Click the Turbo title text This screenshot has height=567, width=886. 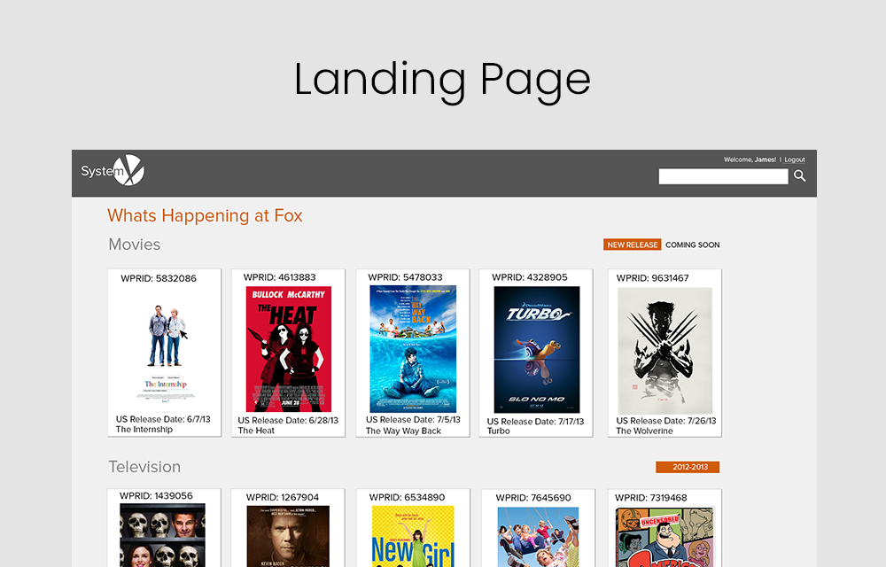[498, 431]
